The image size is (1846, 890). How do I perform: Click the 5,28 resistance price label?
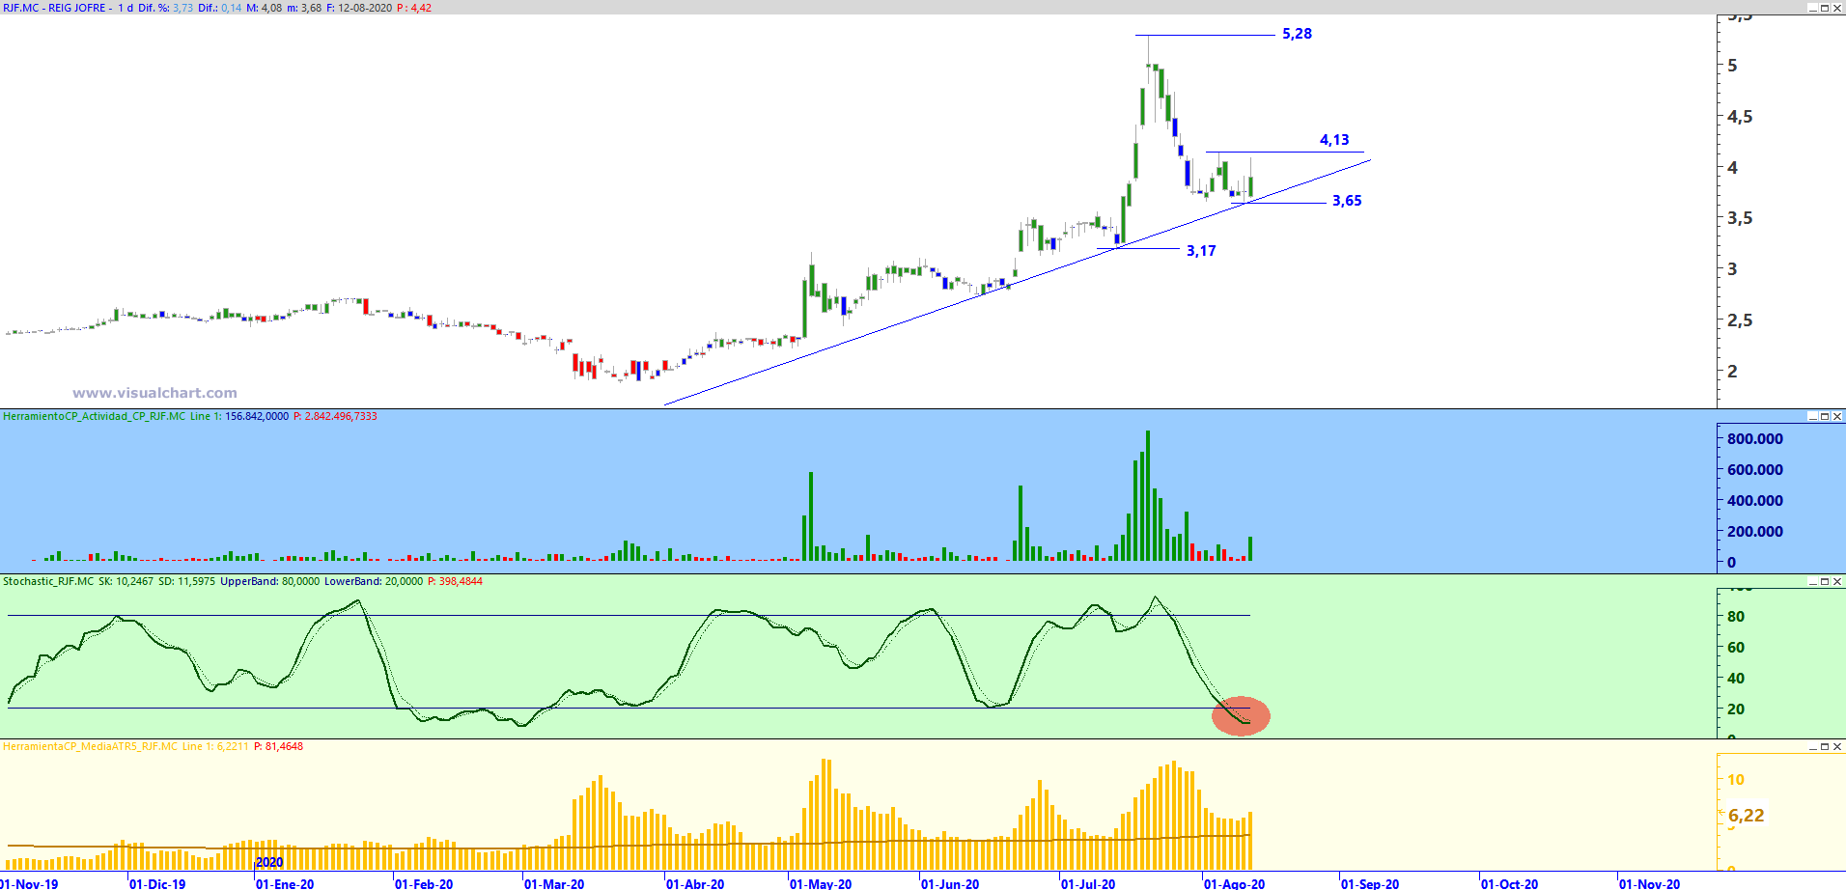click(1297, 34)
